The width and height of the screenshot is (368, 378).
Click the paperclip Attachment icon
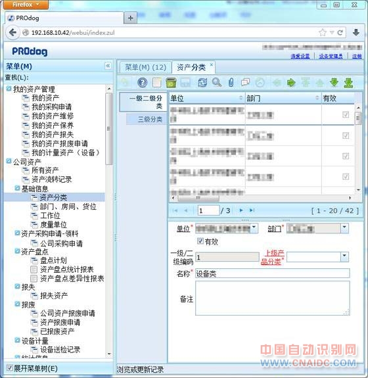pos(231,82)
